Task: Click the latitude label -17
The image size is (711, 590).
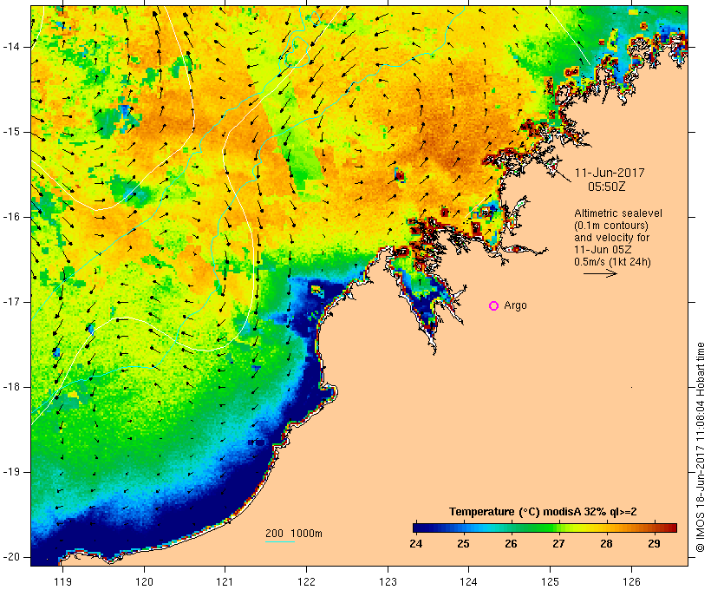Action: (11, 302)
